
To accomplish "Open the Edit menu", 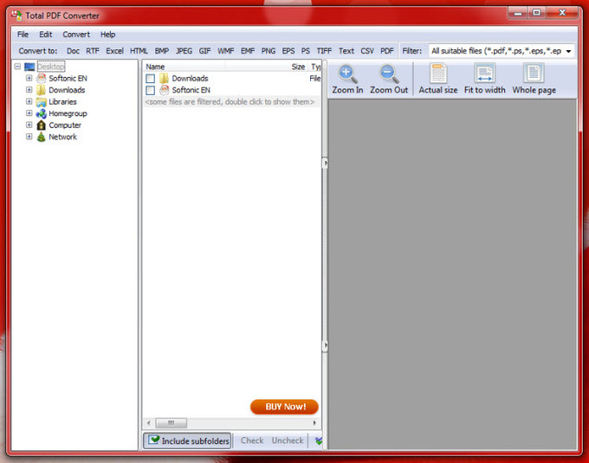I will 45,34.
